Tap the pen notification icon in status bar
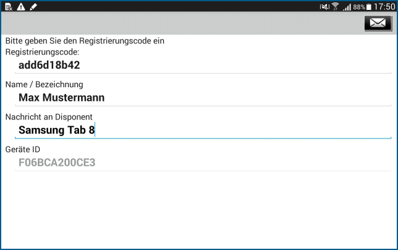The width and height of the screenshot is (398, 250). [33, 6]
